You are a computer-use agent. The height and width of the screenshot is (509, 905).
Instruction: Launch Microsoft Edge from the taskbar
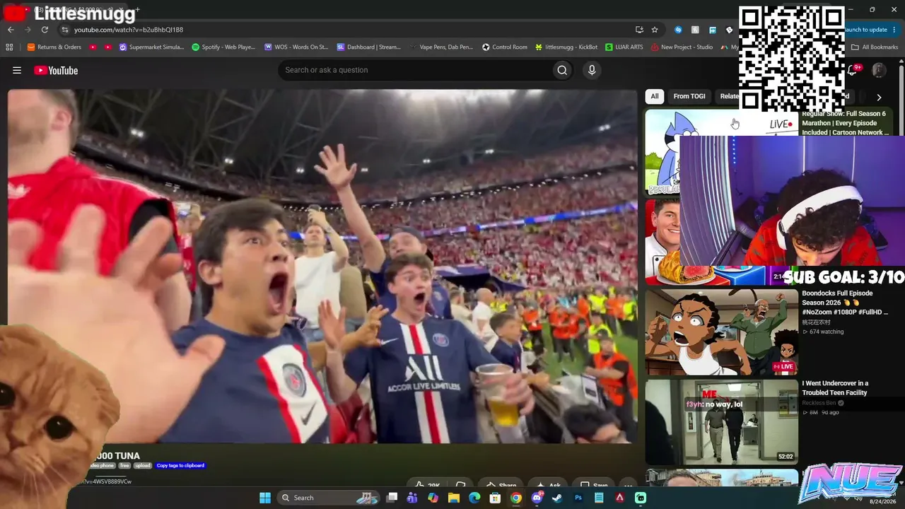point(474,498)
